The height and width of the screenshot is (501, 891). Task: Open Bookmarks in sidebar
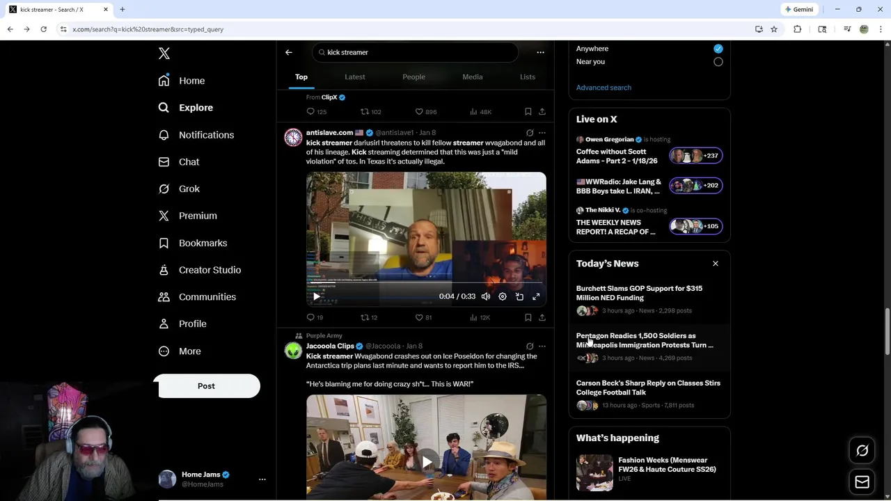pyautogui.click(x=193, y=243)
